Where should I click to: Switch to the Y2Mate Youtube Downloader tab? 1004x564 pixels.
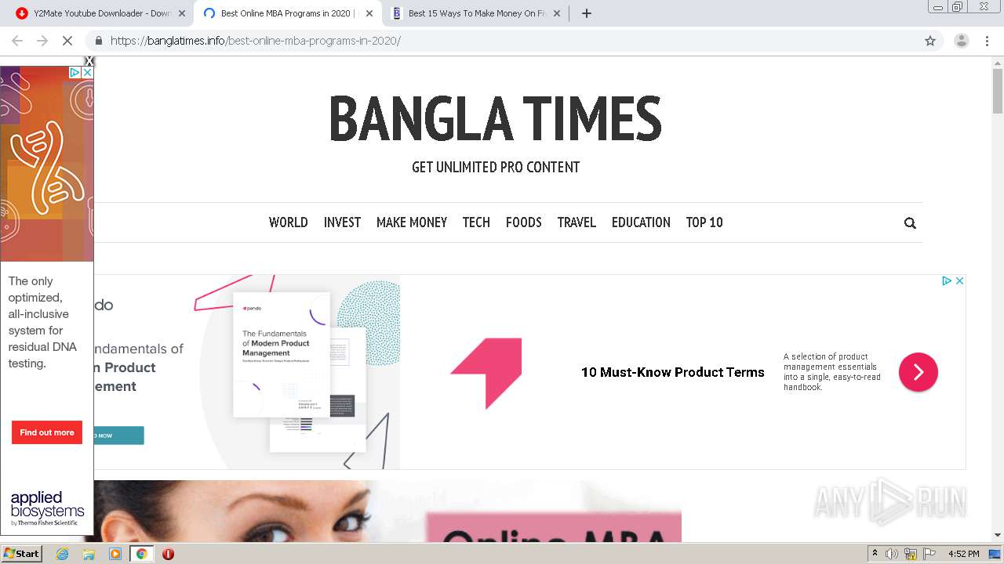[x=100, y=13]
